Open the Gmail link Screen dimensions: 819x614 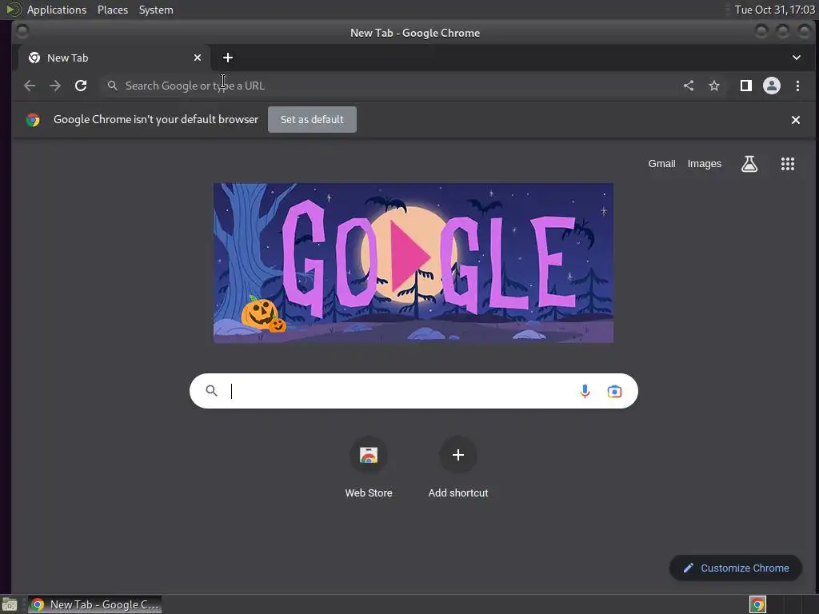point(661,163)
